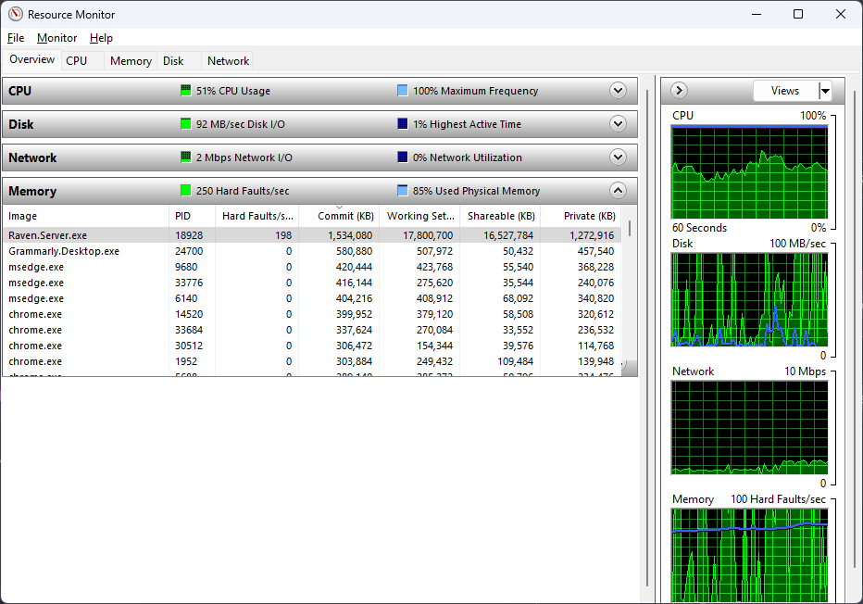The image size is (863, 604).
Task: Hide the graphs pane with arrow button
Action: click(679, 90)
